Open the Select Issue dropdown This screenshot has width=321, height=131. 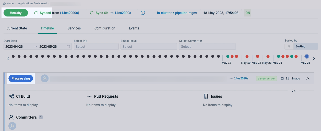[x=149, y=46]
